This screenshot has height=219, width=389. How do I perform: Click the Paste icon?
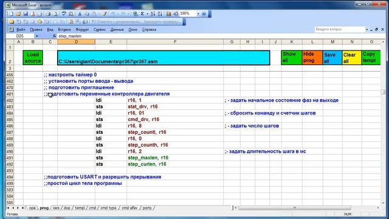tap(94, 14)
